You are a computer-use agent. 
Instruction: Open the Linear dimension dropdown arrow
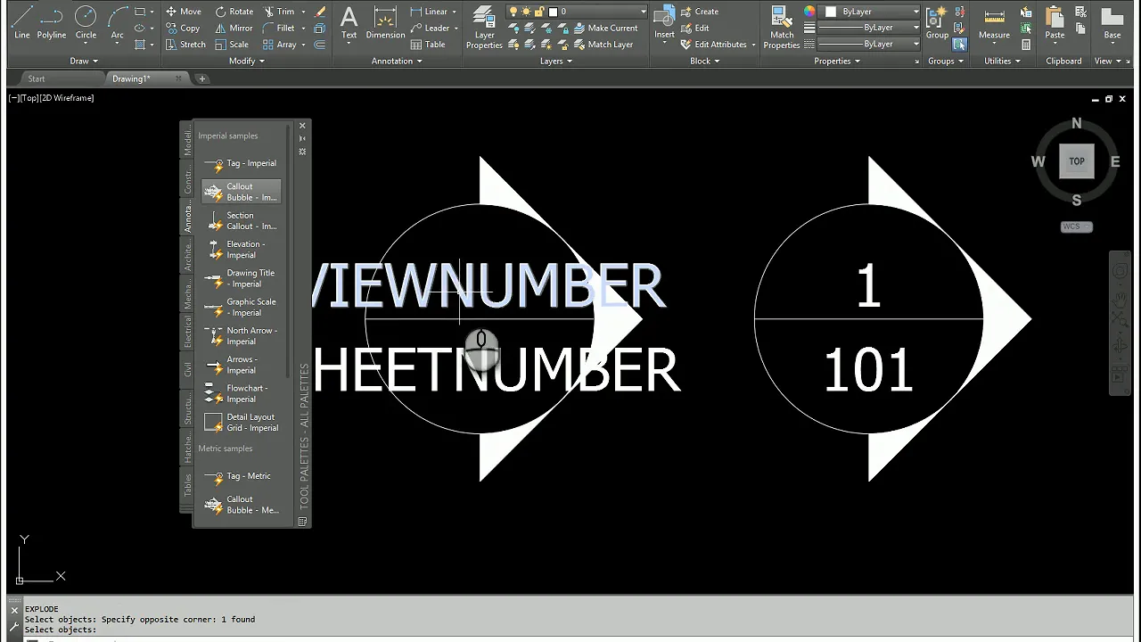454,12
